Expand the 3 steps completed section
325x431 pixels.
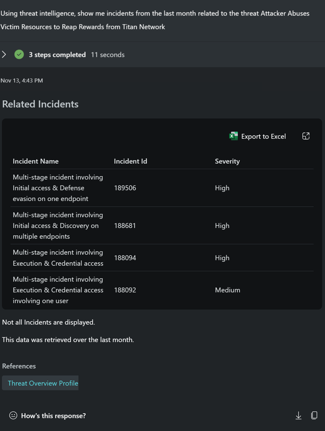[4, 54]
